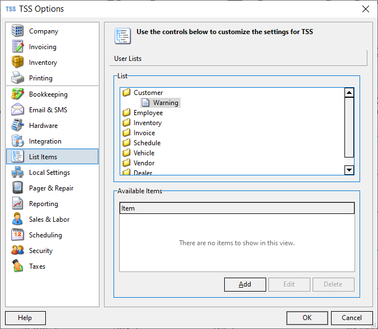Viewport: 378px width, 329px height.
Task: Click the Add button for items
Action: point(245,284)
